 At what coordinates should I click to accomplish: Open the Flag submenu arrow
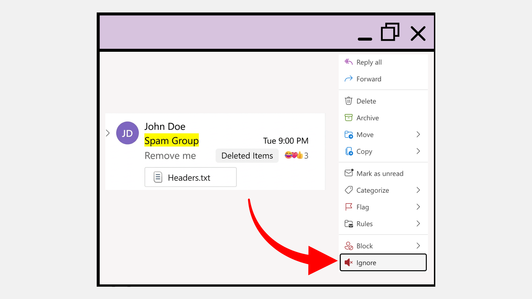pos(418,207)
